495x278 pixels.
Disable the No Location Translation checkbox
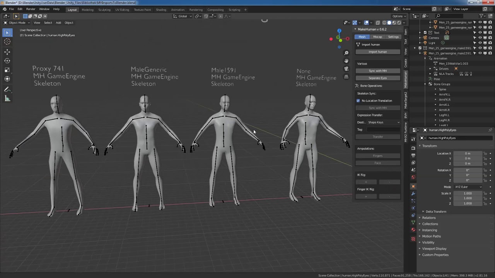358,101
